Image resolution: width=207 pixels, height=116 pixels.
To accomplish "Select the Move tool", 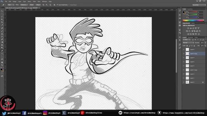I will tap(2, 11).
